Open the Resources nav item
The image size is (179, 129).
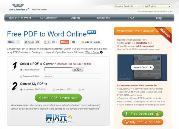coord(103,18)
